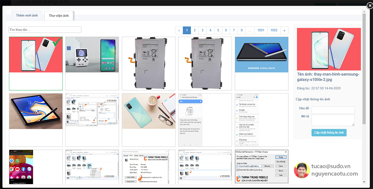Screen dimensions: 373x189
Task: Select the tablet with stylus on wood thumbnail
Action: [36, 120]
